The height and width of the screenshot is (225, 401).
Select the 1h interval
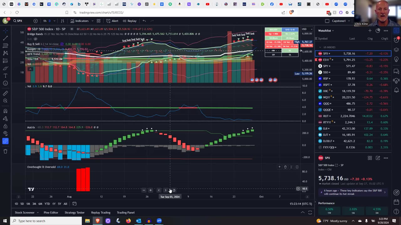[45, 21]
